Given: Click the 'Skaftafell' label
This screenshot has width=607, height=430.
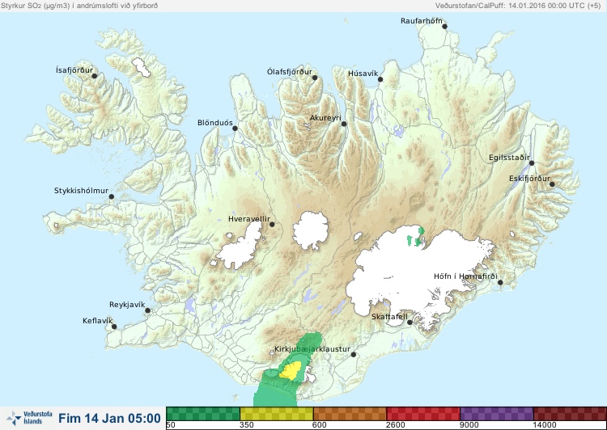Looking at the screenshot, I should 389,317.
